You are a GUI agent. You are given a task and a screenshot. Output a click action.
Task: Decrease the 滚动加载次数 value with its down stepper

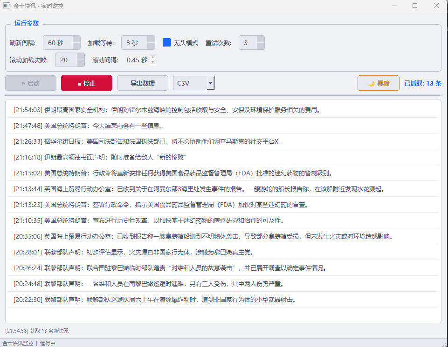click(81, 63)
